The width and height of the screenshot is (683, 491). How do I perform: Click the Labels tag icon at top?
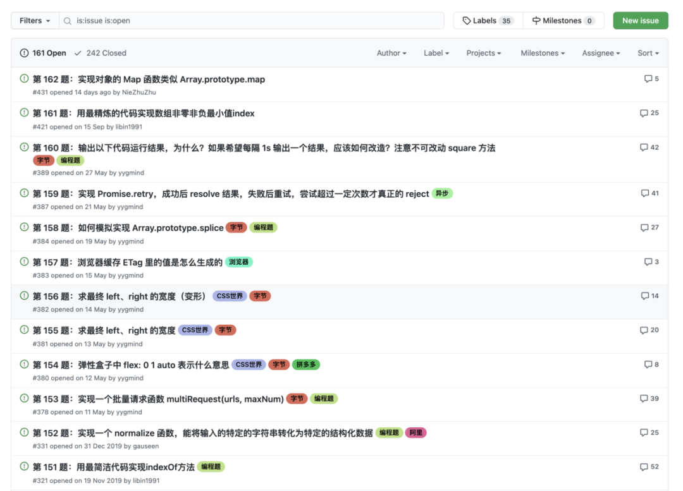[466, 20]
